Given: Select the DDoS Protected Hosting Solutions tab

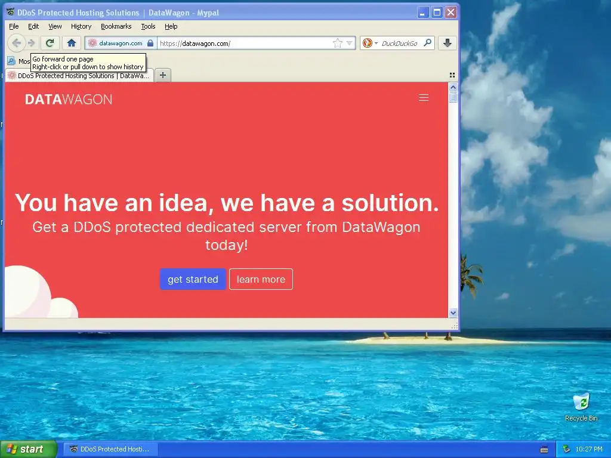Looking at the screenshot, I should (80, 76).
